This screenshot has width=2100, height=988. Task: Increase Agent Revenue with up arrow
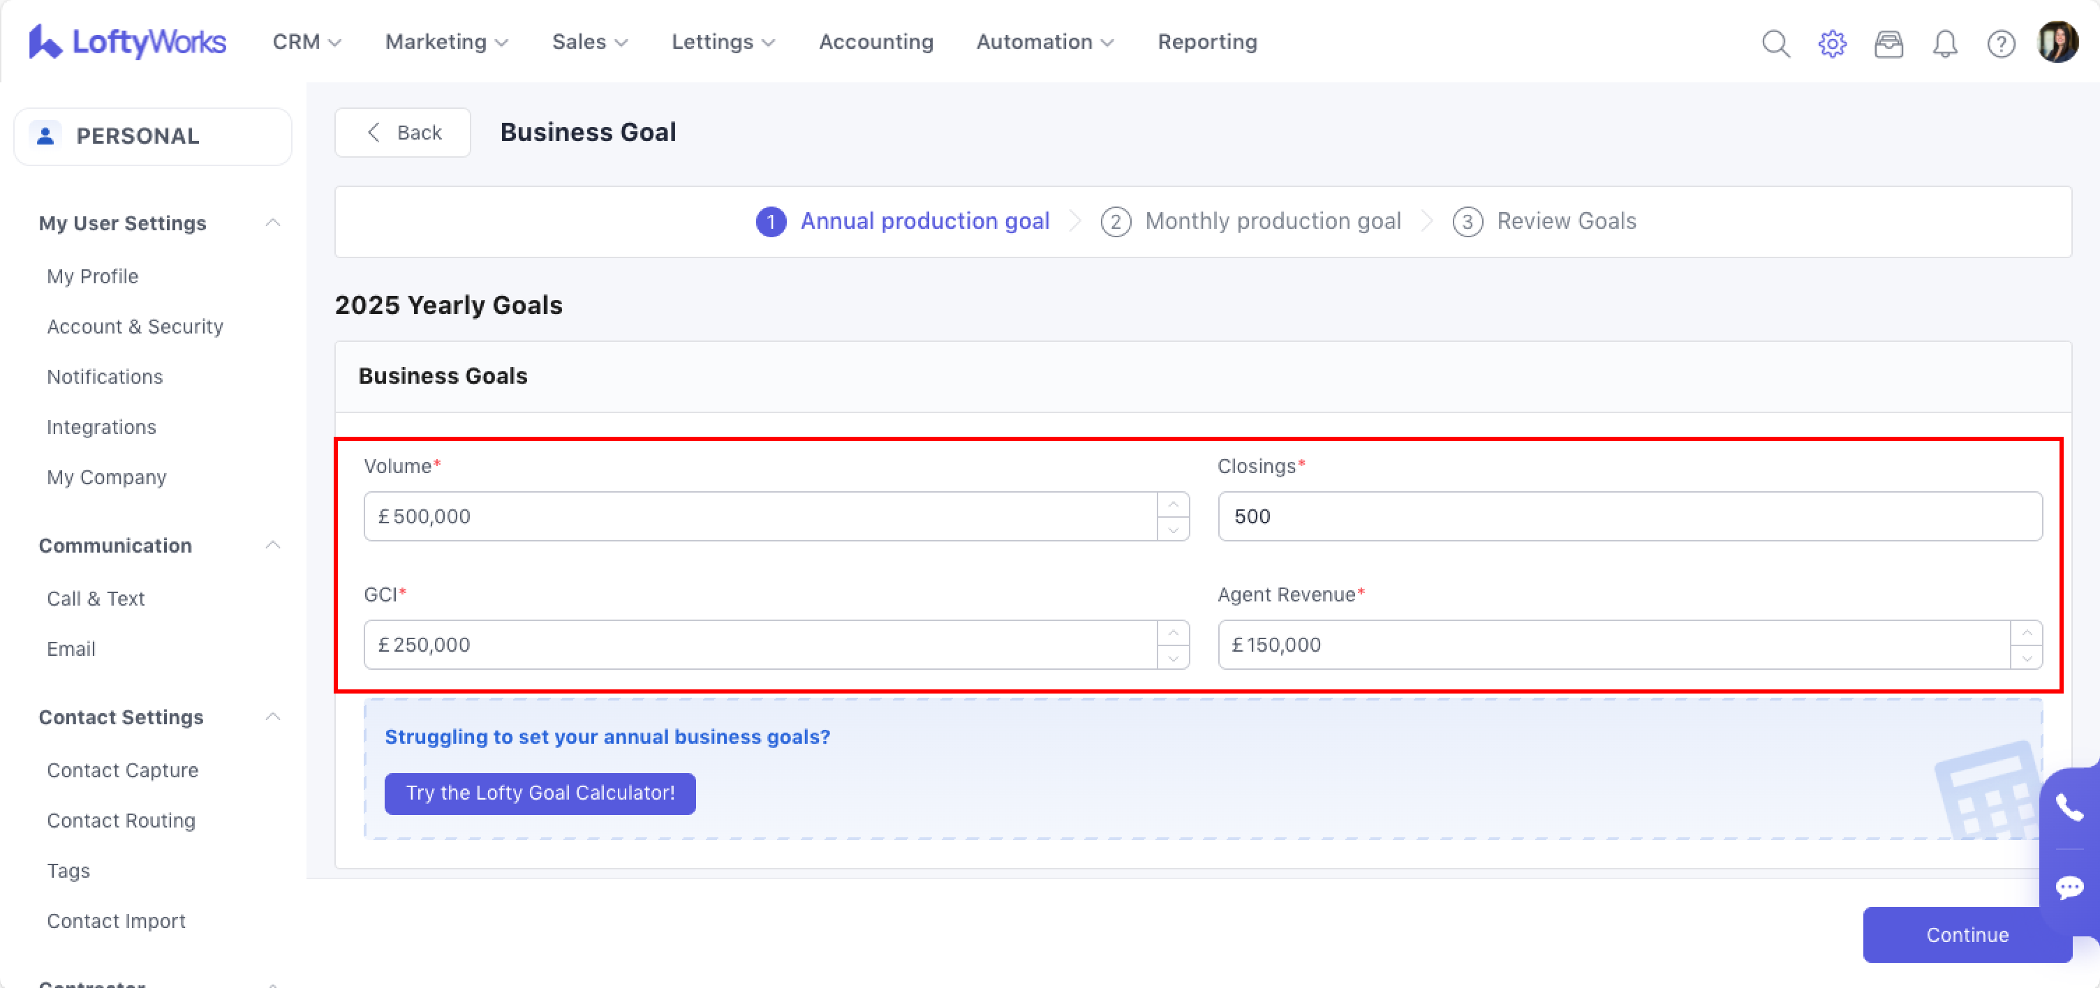pyautogui.click(x=2026, y=633)
